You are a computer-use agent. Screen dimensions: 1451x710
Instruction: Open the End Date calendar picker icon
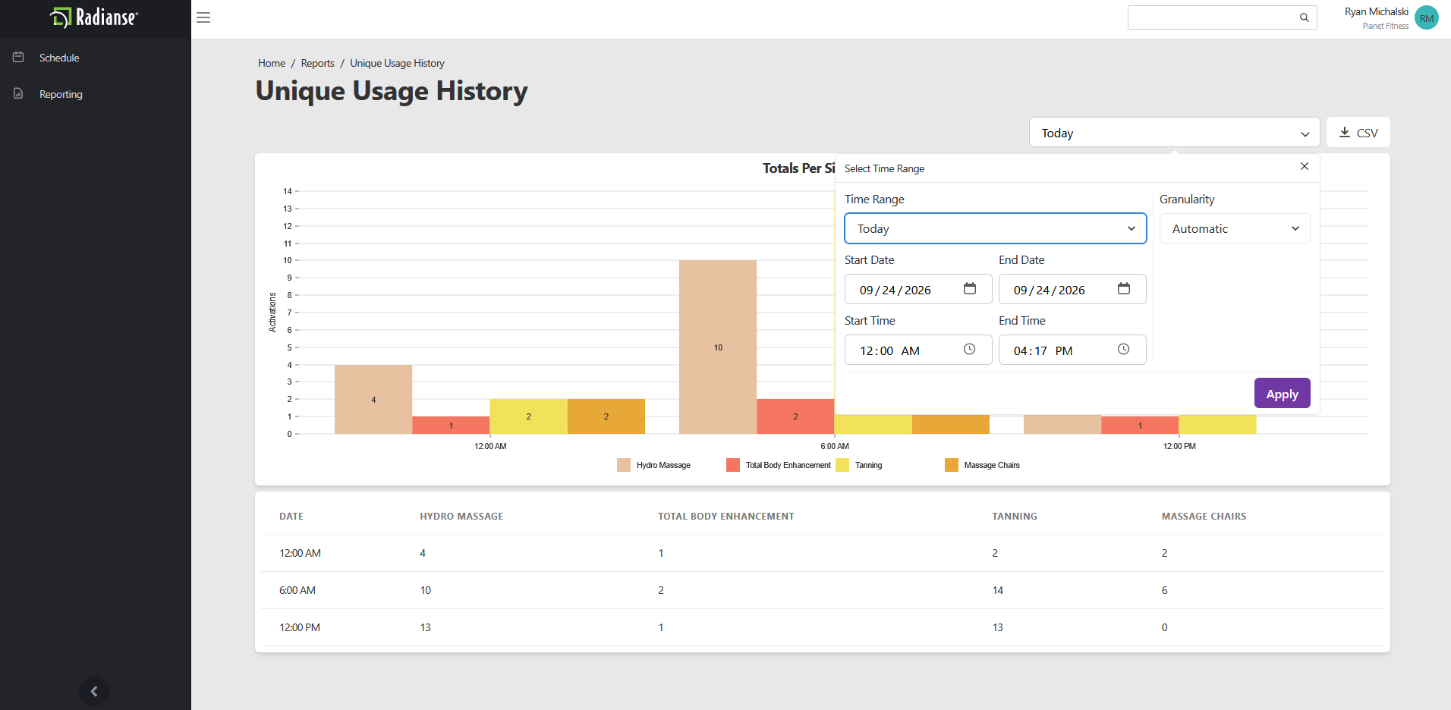(x=1124, y=288)
